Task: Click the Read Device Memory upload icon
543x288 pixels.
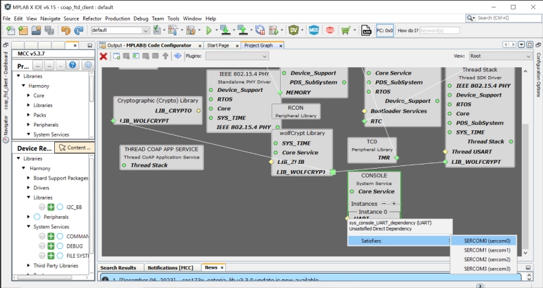Action: click(x=243, y=30)
